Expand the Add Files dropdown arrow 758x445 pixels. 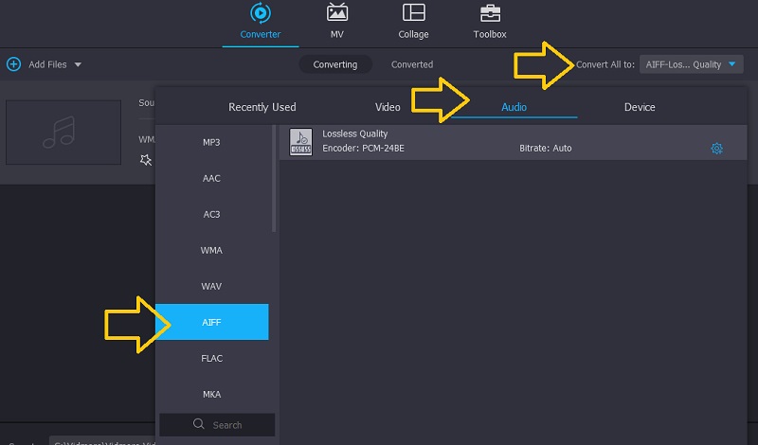pyautogui.click(x=78, y=64)
